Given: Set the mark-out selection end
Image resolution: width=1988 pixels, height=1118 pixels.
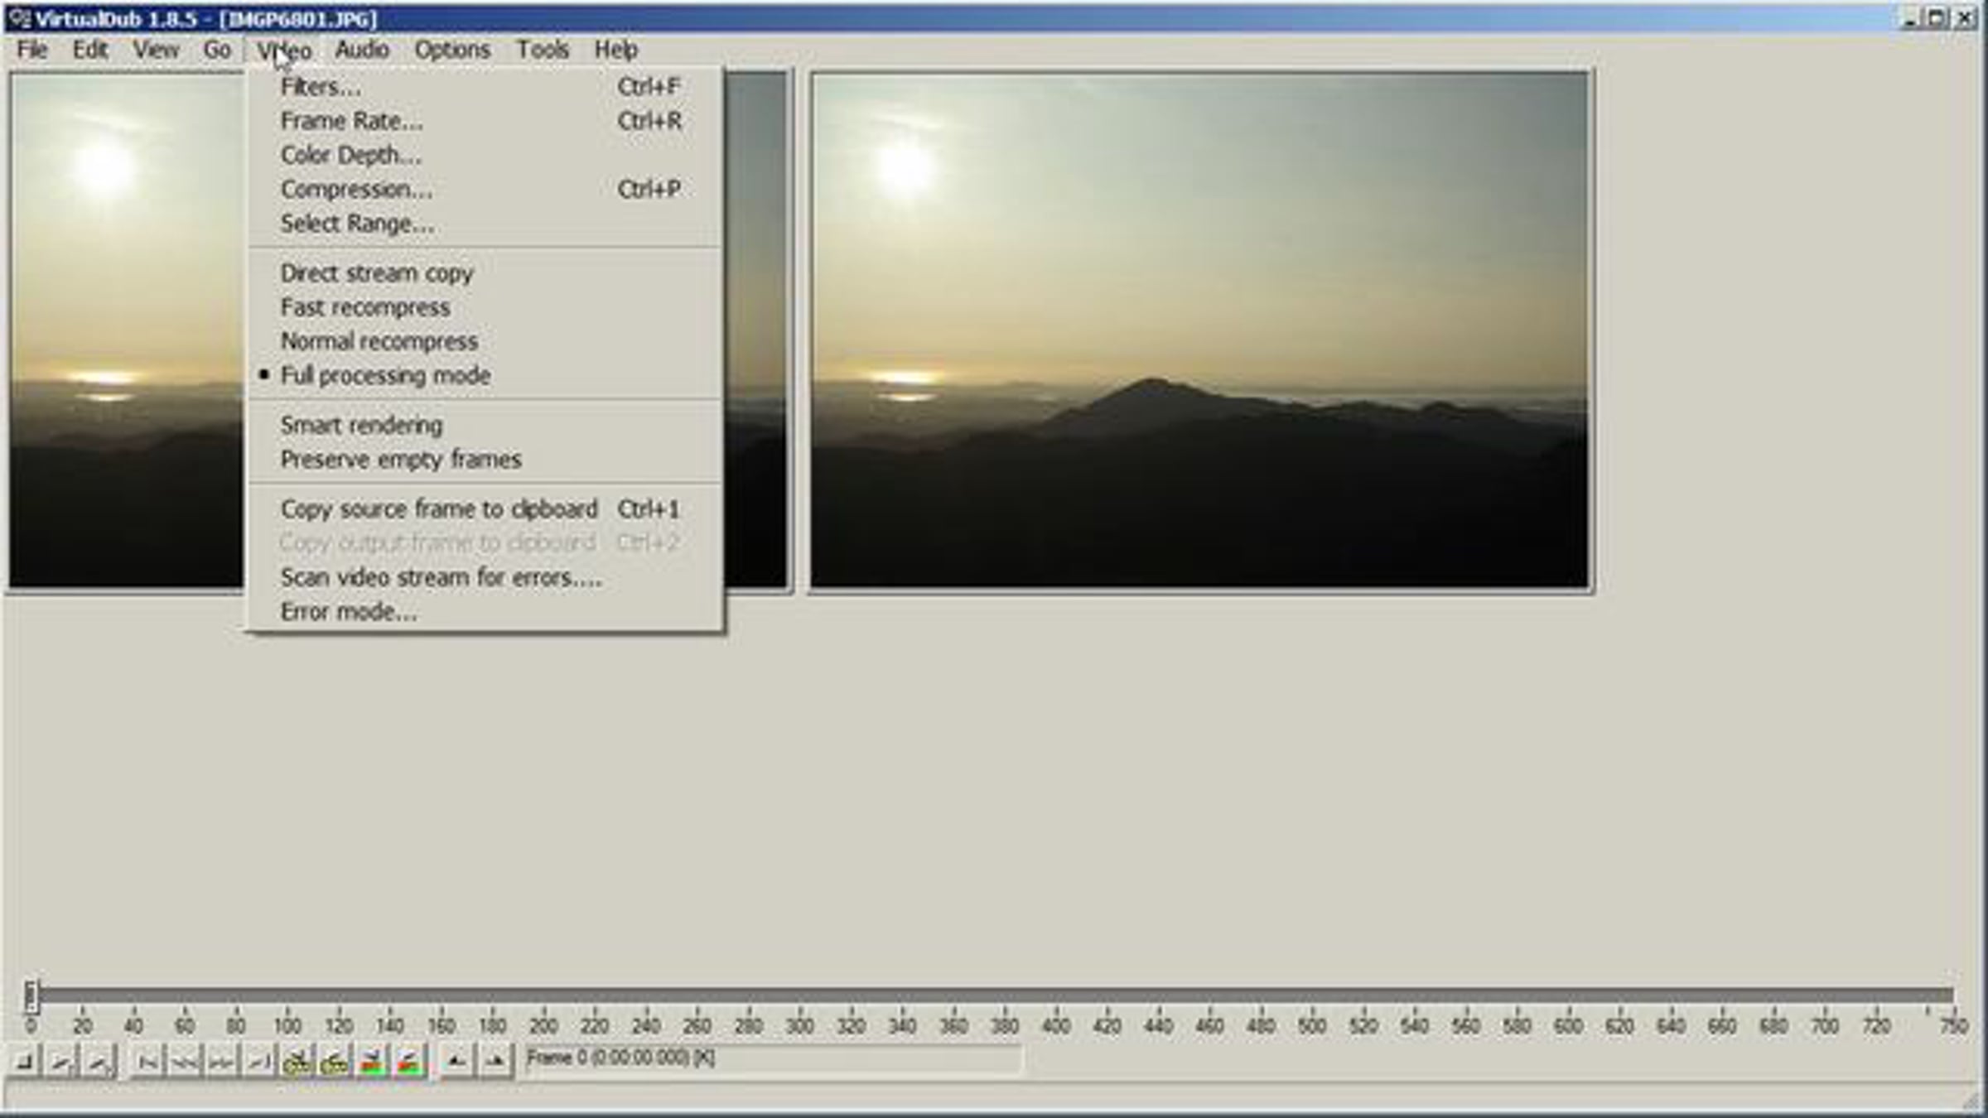Looking at the screenshot, I should click(x=495, y=1061).
